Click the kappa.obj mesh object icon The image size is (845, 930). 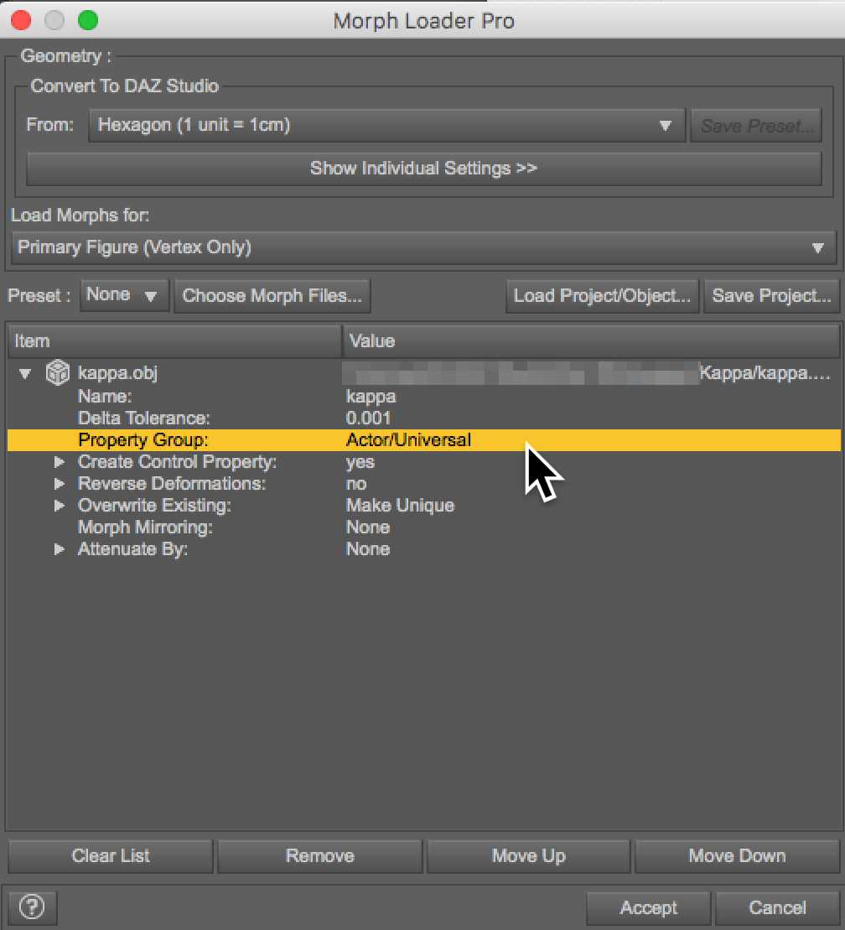pyautogui.click(x=57, y=373)
